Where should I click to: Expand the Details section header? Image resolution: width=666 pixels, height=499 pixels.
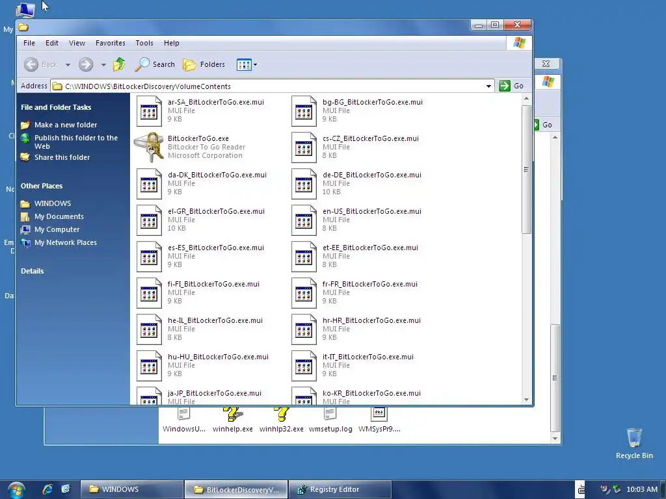click(33, 271)
